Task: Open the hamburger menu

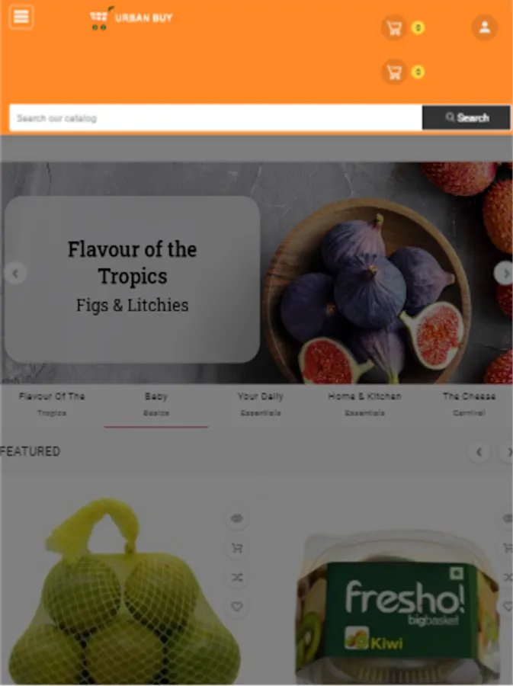Action: (x=21, y=17)
